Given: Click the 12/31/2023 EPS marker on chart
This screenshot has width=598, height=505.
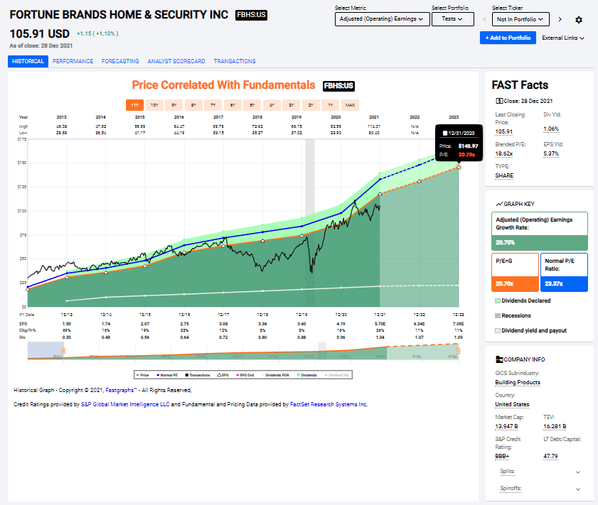Looking at the screenshot, I should 459,167.
